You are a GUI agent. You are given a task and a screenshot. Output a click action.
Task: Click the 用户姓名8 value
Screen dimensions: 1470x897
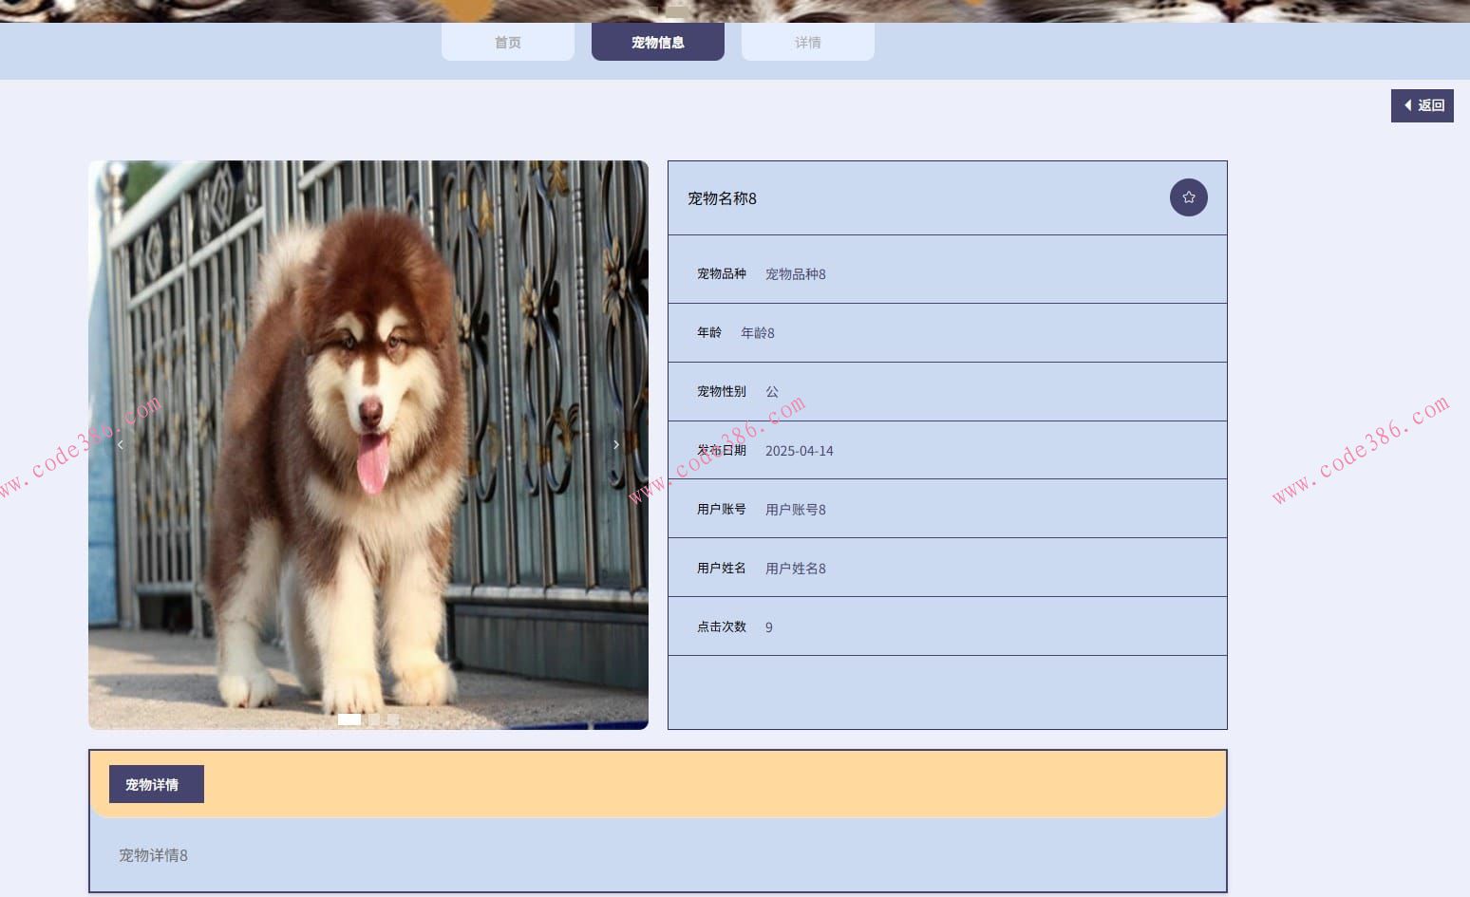pos(795,569)
